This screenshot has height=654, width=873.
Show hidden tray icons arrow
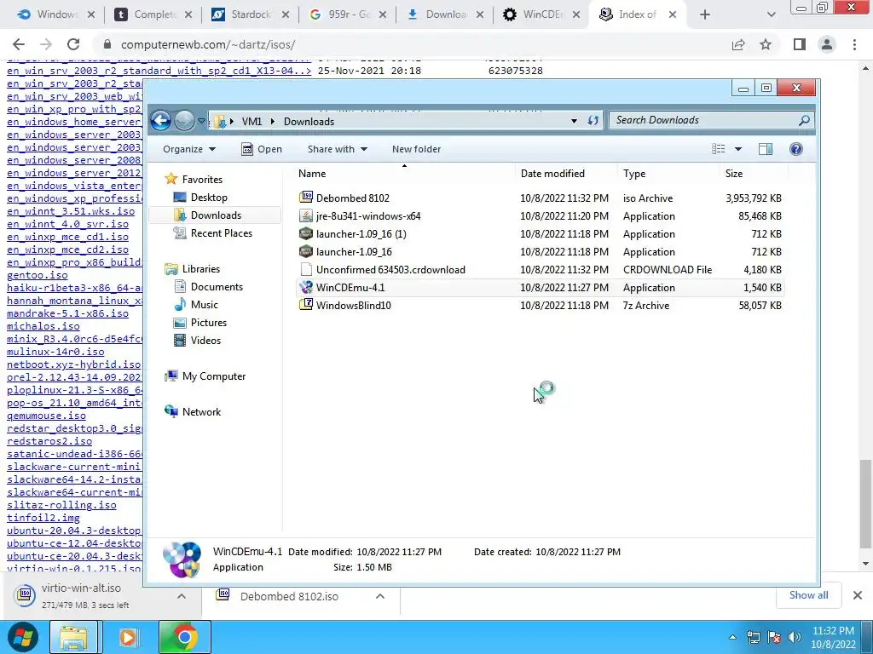pyautogui.click(x=732, y=637)
